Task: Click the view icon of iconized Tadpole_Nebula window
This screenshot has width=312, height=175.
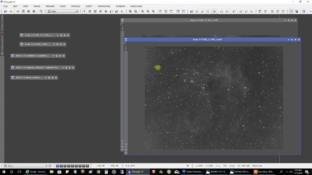Action: [13, 68]
